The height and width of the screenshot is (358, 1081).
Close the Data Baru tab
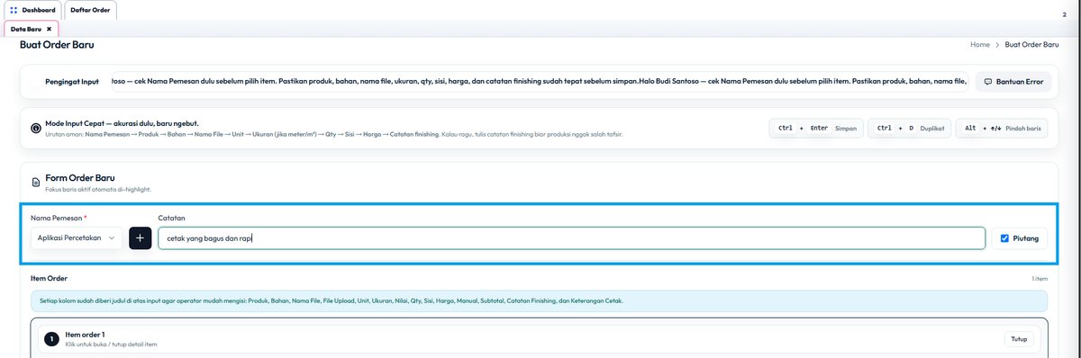pos(49,29)
